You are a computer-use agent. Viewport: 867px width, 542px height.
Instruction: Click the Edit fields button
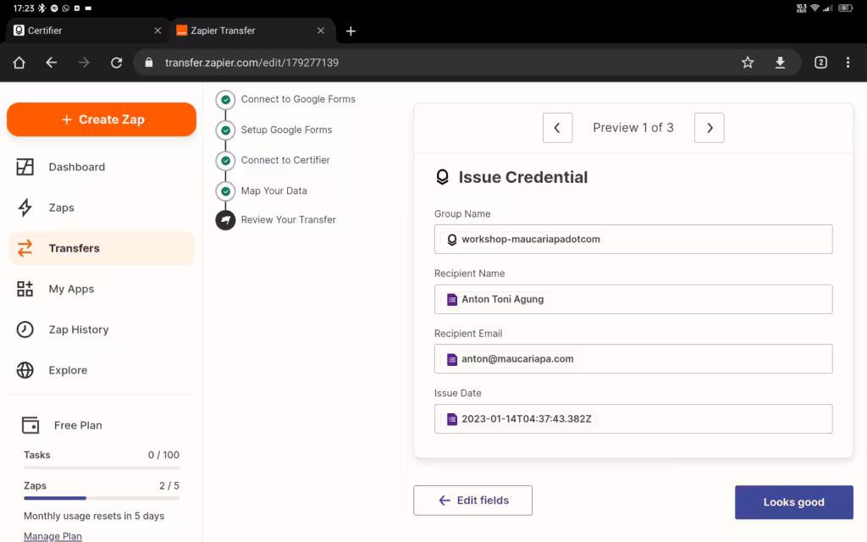click(472, 501)
